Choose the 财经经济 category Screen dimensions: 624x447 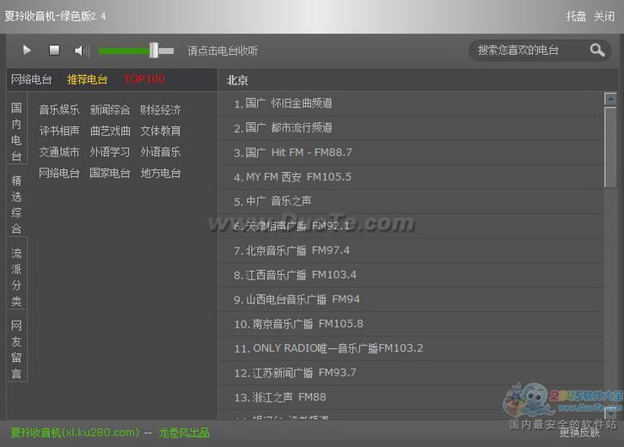(x=161, y=110)
